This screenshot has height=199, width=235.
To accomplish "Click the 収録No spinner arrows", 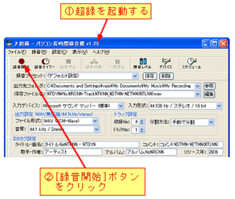I will [142, 122].
